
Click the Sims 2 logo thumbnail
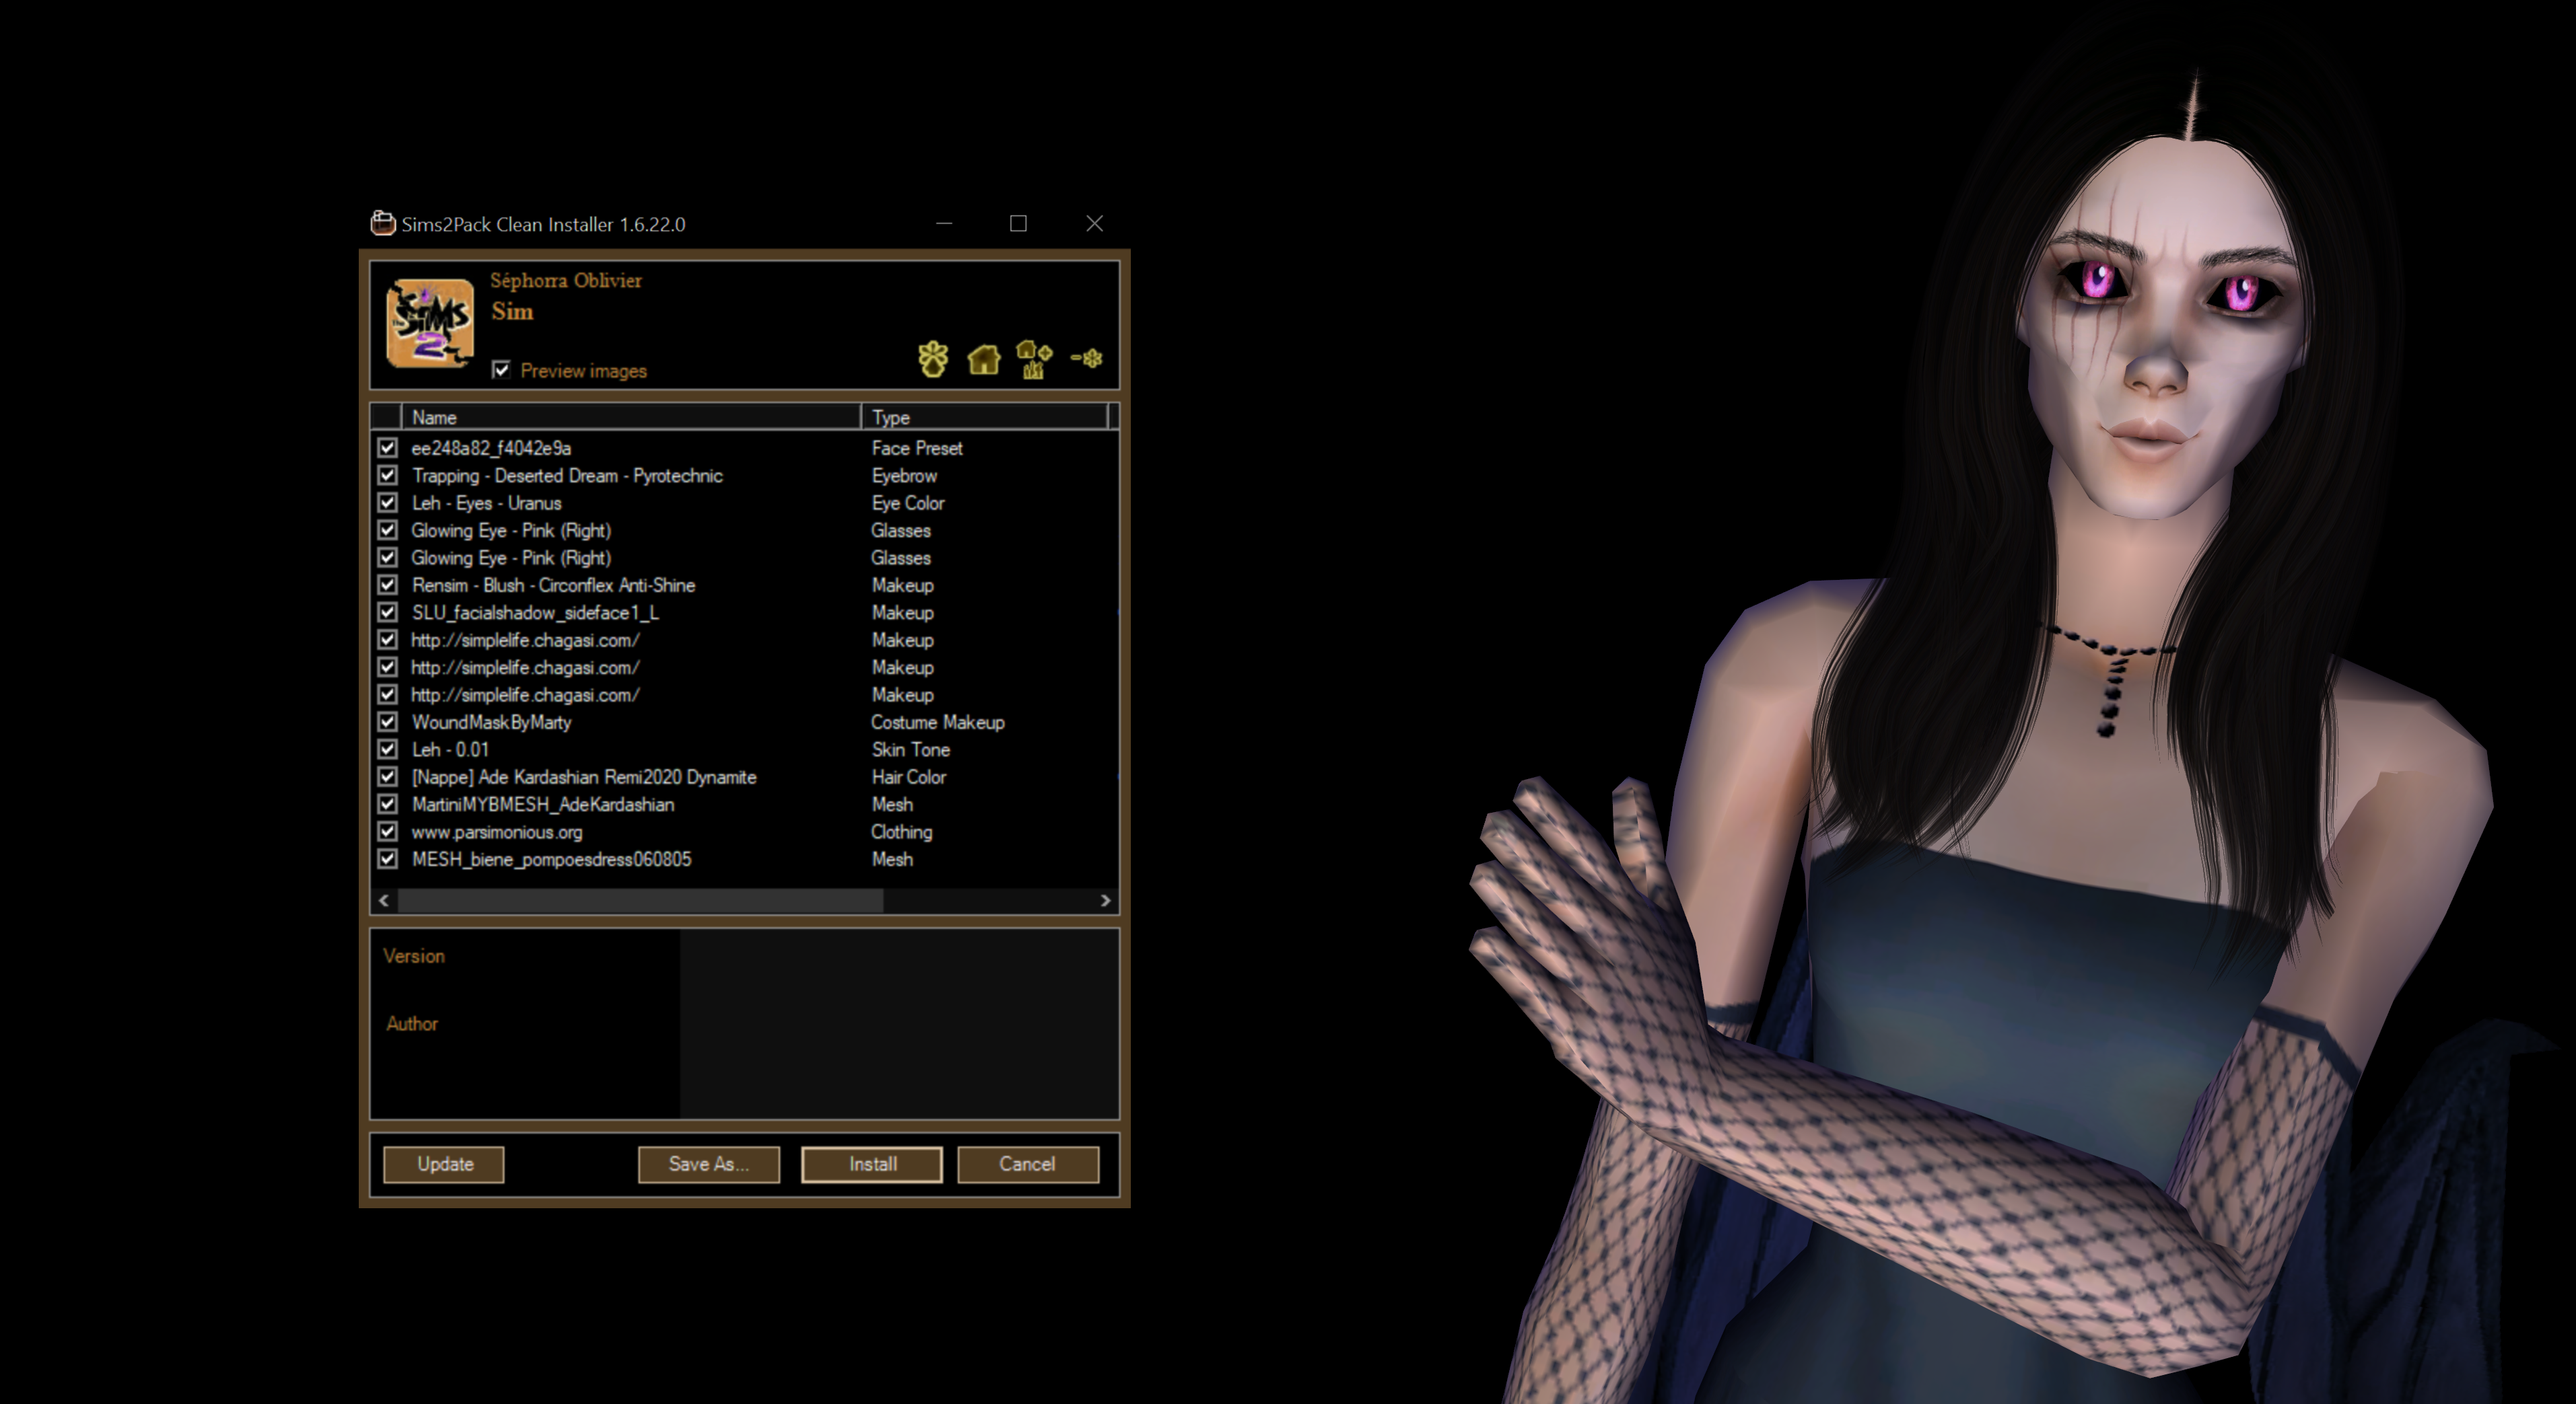click(x=430, y=323)
